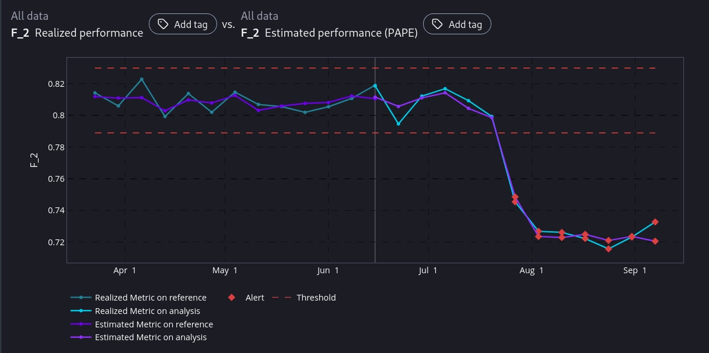
Task: Click tag icon beside Realized performance title
Action: click(163, 24)
